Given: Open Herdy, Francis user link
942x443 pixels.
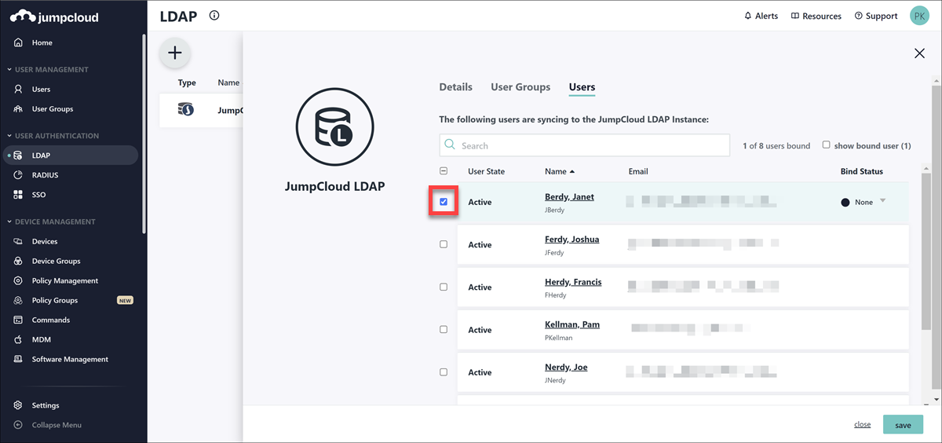Looking at the screenshot, I should pyautogui.click(x=573, y=282).
